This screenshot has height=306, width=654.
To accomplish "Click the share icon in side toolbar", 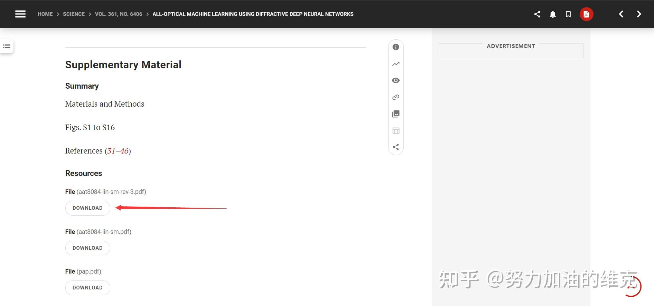I will pyautogui.click(x=396, y=147).
